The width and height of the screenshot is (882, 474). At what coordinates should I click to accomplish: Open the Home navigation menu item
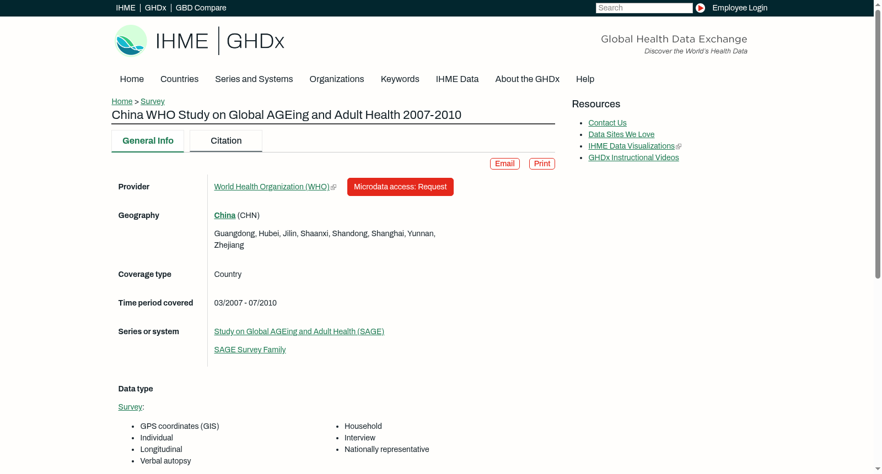(x=132, y=79)
